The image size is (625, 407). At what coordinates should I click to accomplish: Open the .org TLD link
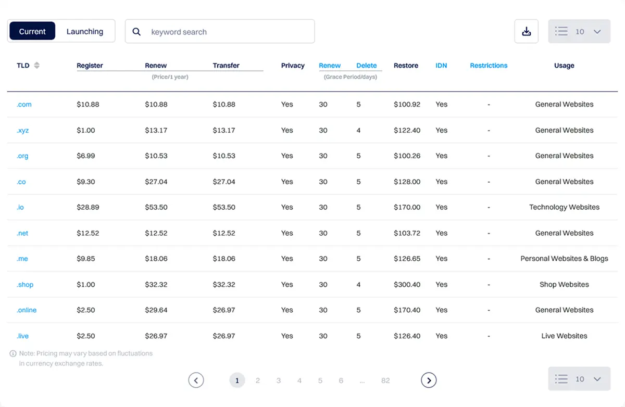pyautogui.click(x=22, y=156)
